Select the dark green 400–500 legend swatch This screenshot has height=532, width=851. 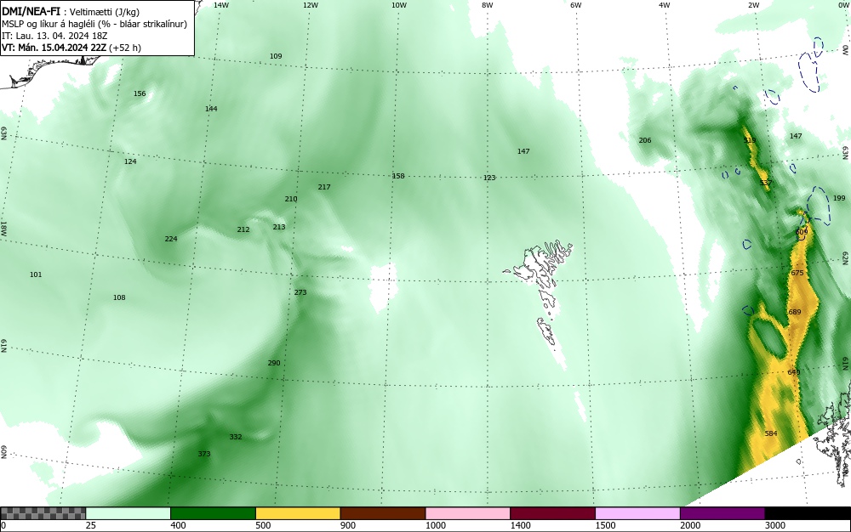coord(213,513)
